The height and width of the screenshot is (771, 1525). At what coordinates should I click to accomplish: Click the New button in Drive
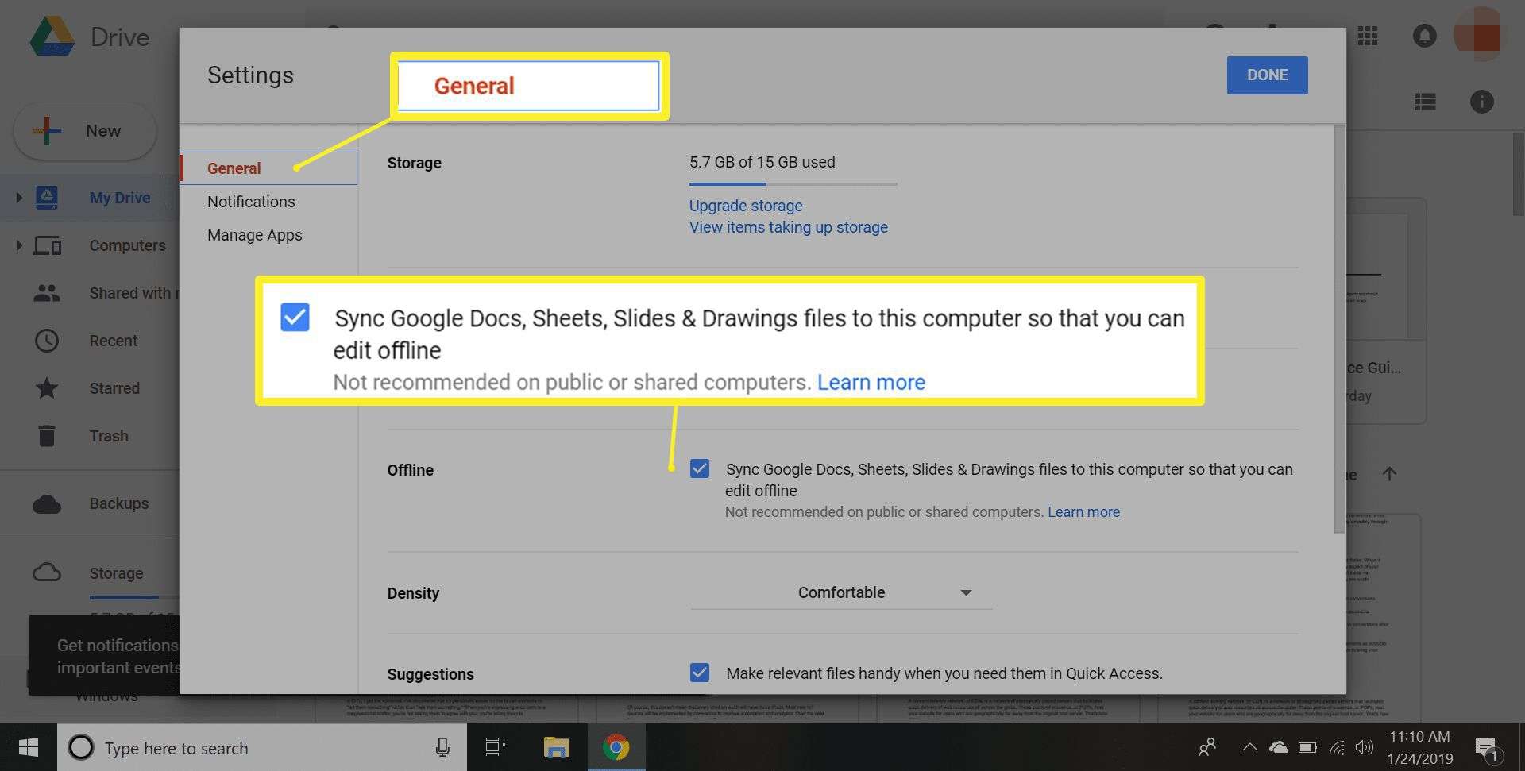(x=85, y=131)
